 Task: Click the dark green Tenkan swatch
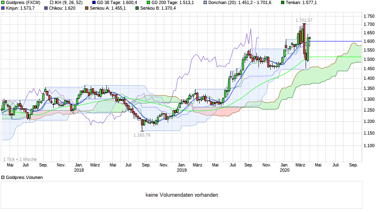coord(283,3)
